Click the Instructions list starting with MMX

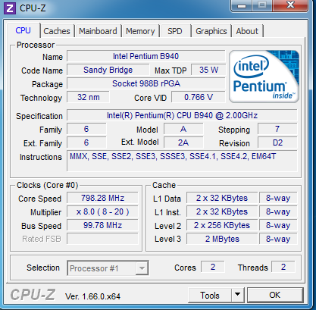[182, 161]
